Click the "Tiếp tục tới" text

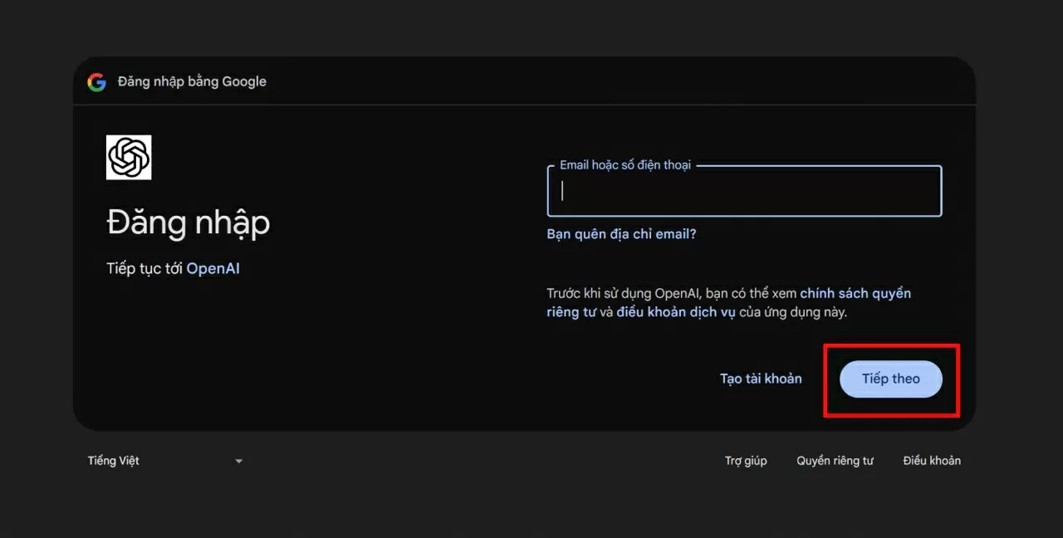pyautogui.click(x=145, y=268)
